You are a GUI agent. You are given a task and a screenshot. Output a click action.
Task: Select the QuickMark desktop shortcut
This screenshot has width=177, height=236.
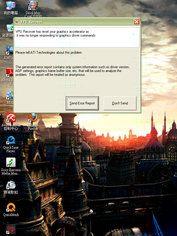click(x=11, y=209)
